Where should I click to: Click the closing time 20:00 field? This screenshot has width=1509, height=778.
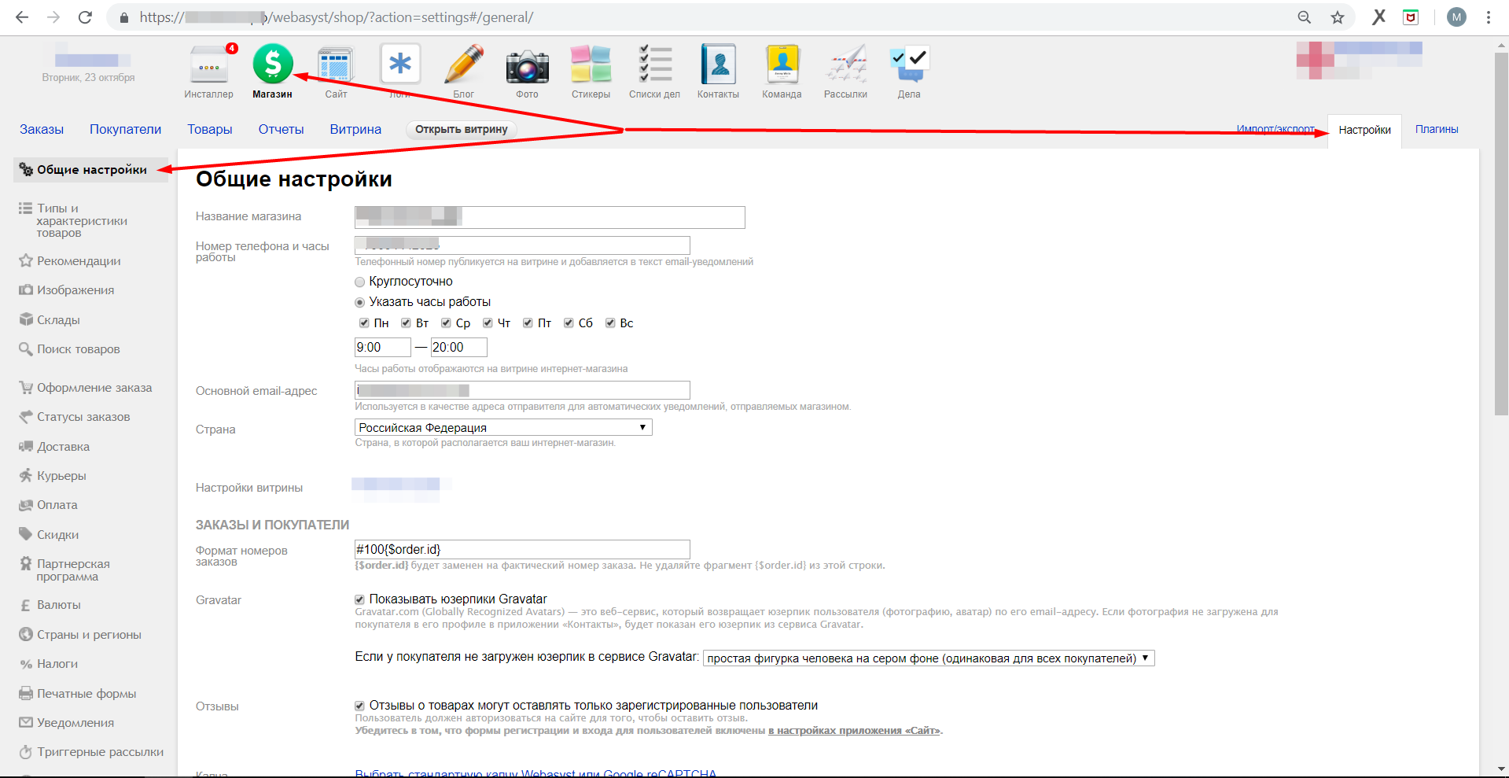(x=459, y=347)
